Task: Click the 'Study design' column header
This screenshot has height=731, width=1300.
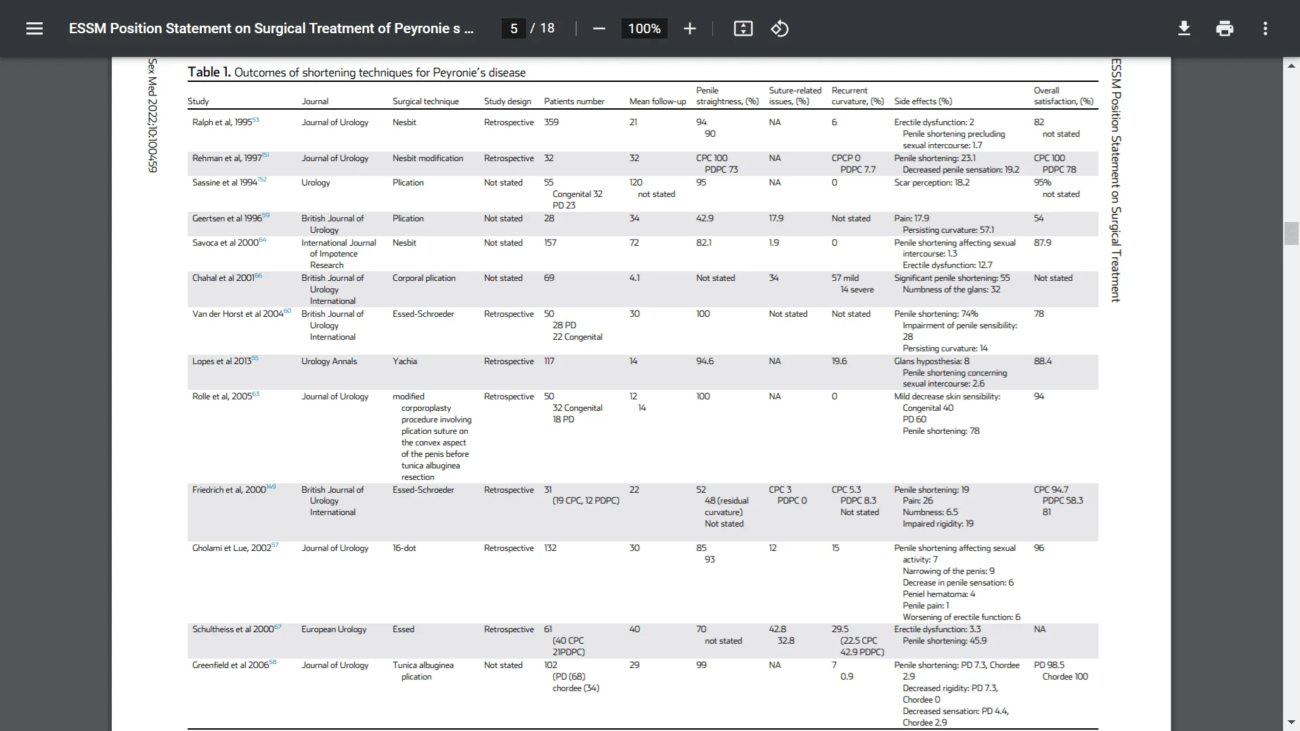Action: pos(508,102)
